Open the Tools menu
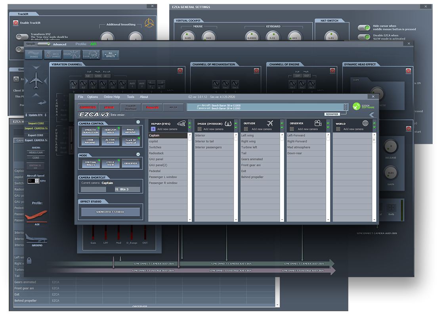The width and height of the screenshot is (445, 314). pyautogui.click(x=130, y=97)
